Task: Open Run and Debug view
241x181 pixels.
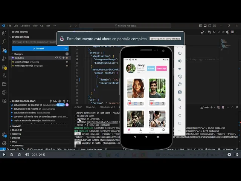Action: [4, 58]
